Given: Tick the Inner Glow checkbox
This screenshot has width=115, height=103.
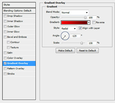Looking at the screenshot, I should click(5, 32).
